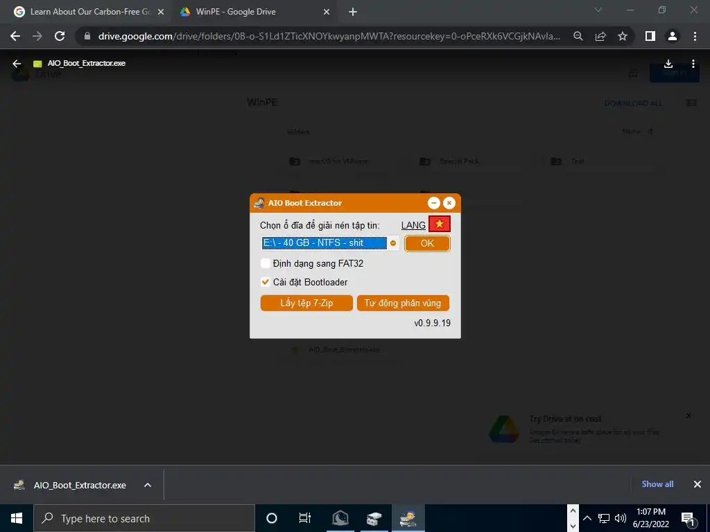
Task: Click the lock icon beside the URL
Action: pyautogui.click(x=87, y=36)
